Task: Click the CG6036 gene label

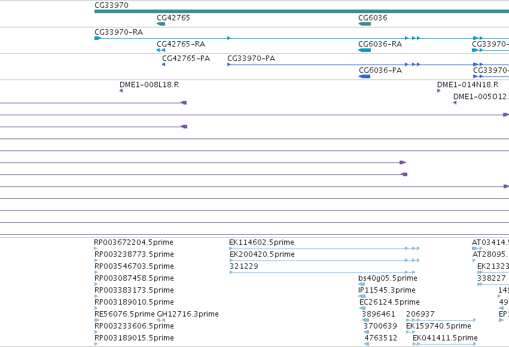Action: tap(373, 18)
